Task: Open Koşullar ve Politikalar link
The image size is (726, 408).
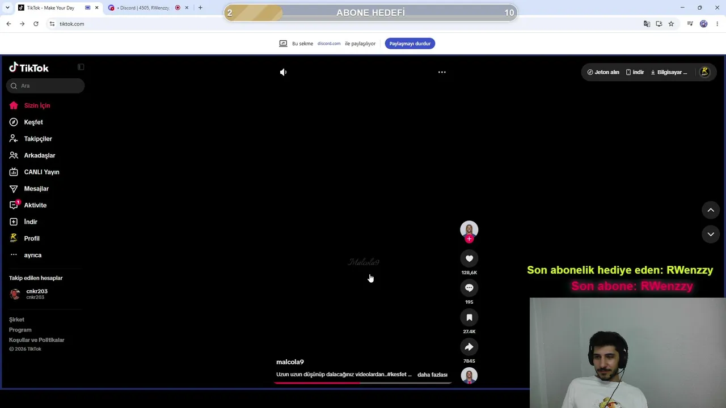Action: coord(37,340)
